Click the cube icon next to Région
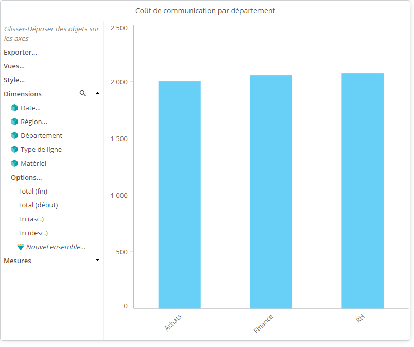414x347 pixels. [14, 122]
